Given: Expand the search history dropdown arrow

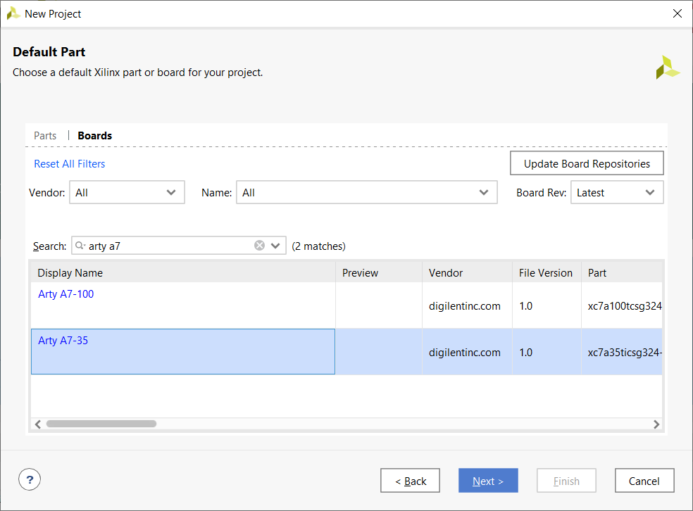Looking at the screenshot, I should point(275,246).
